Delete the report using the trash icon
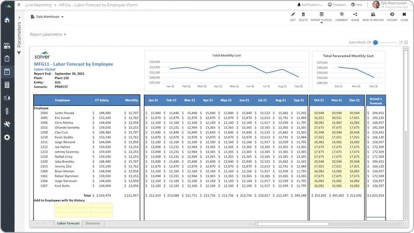The width and height of the screenshot is (414, 233). [x=303, y=17]
